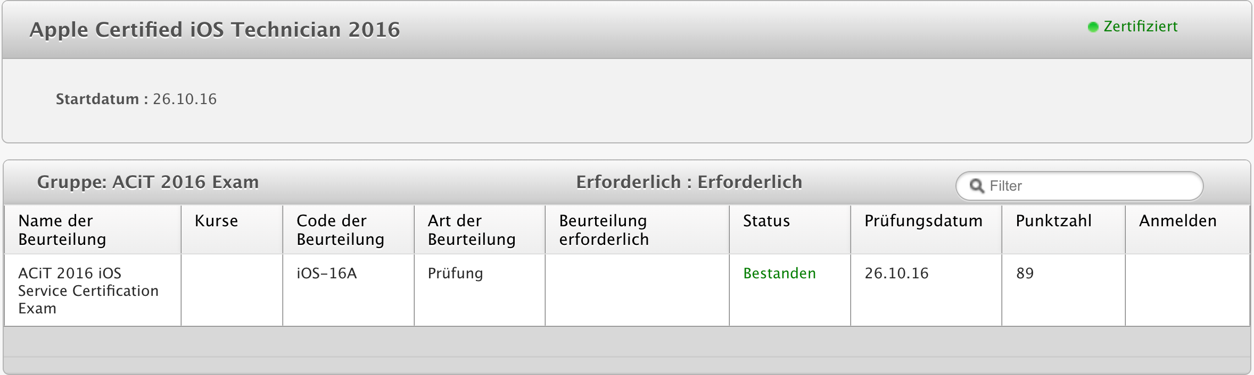Click Apple Certified iOS Technician 2016 title
Viewport: 1254px width, 375px height.
tap(214, 30)
